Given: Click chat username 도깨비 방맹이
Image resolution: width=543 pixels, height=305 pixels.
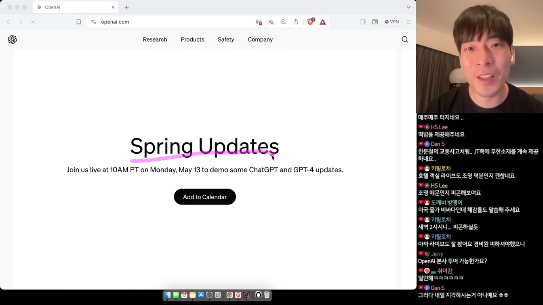Looking at the screenshot, I should [446, 203].
